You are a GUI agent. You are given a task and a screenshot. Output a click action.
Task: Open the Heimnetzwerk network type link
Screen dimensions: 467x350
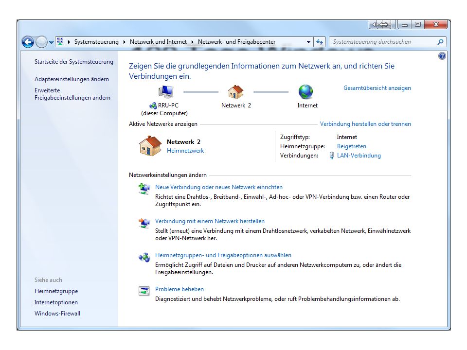point(185,151)
